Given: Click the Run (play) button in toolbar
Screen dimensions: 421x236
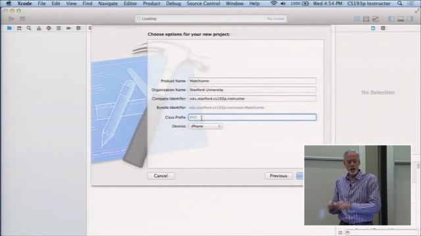Looking at the screenshot, I should (11, 19).
